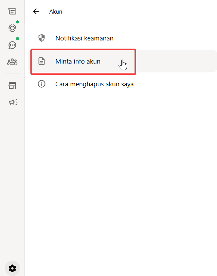Screen dimensions: 217x276
Task: Open the Chats icon in sidebar
Action: pos(12,12)
